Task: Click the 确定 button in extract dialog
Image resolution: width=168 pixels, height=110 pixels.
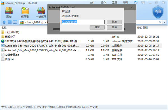Action: tap(97, 27)
